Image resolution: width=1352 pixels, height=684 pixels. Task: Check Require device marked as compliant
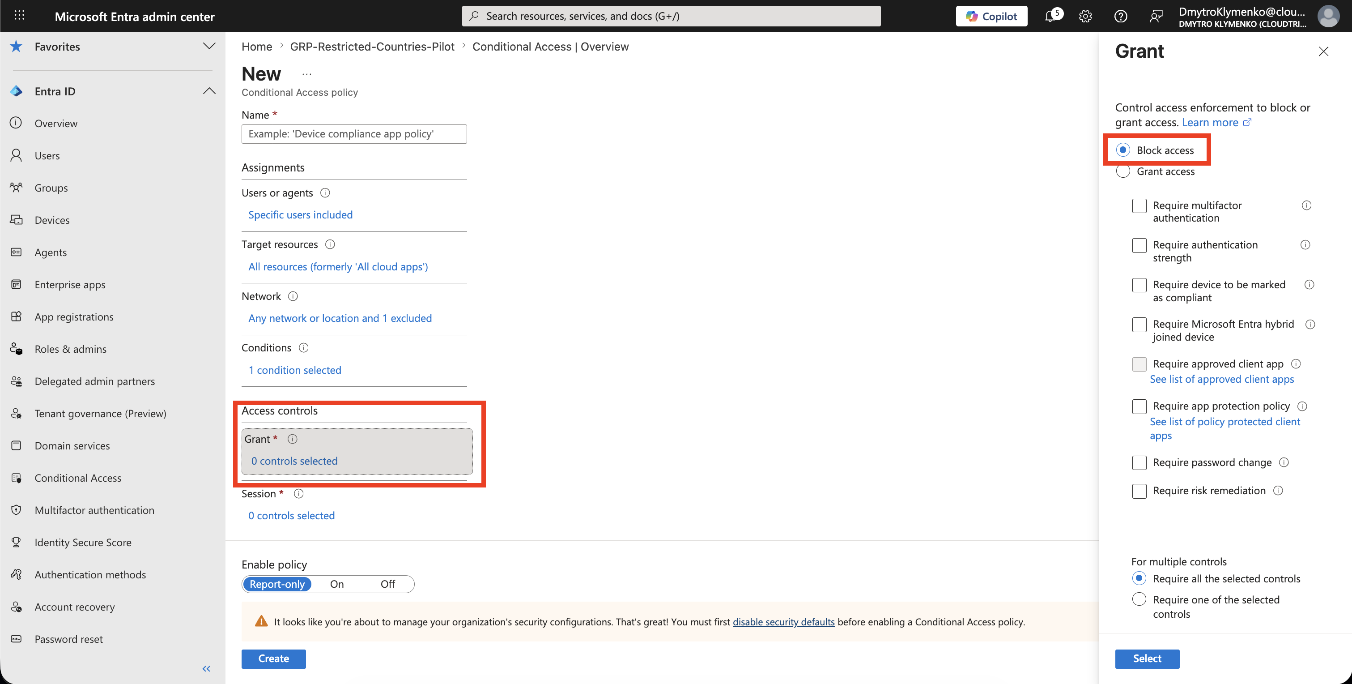click(1139, 285)
